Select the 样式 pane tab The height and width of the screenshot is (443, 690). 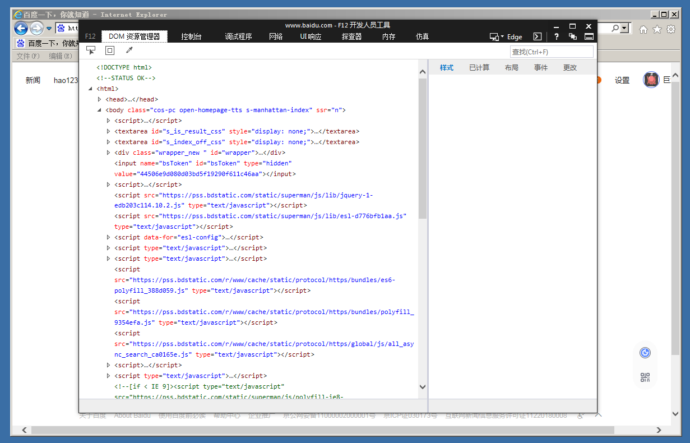tap(447, 67)
